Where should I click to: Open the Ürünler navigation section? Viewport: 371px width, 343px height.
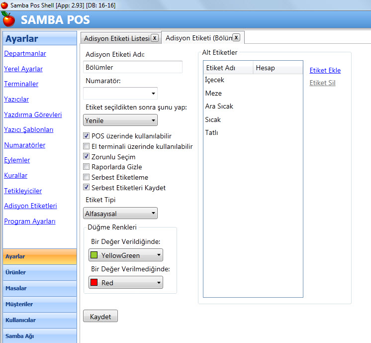(39, 272)
